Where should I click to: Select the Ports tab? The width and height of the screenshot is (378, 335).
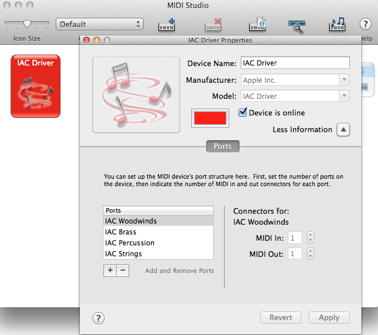tap(223, 146)
